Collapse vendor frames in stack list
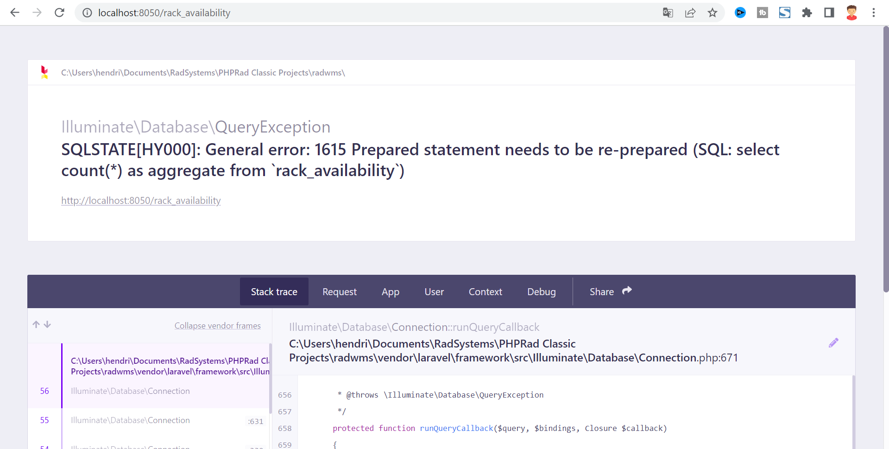 (x=217, y=326)
